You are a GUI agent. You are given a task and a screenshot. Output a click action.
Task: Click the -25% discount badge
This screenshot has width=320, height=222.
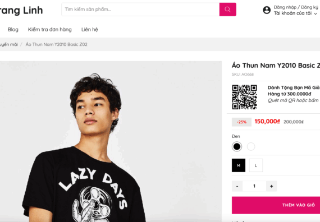(x=241, y=122)
